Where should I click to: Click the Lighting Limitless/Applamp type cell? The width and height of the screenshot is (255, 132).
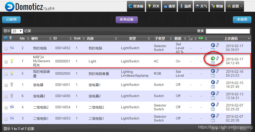coord(135,74)
